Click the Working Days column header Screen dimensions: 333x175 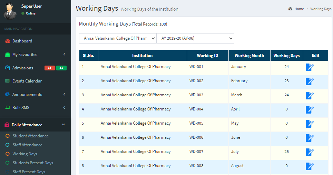[x=286, y=56]
